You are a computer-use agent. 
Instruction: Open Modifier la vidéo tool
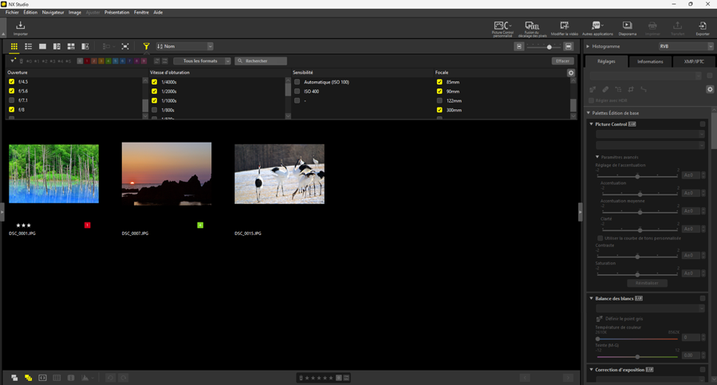[564, 28]
